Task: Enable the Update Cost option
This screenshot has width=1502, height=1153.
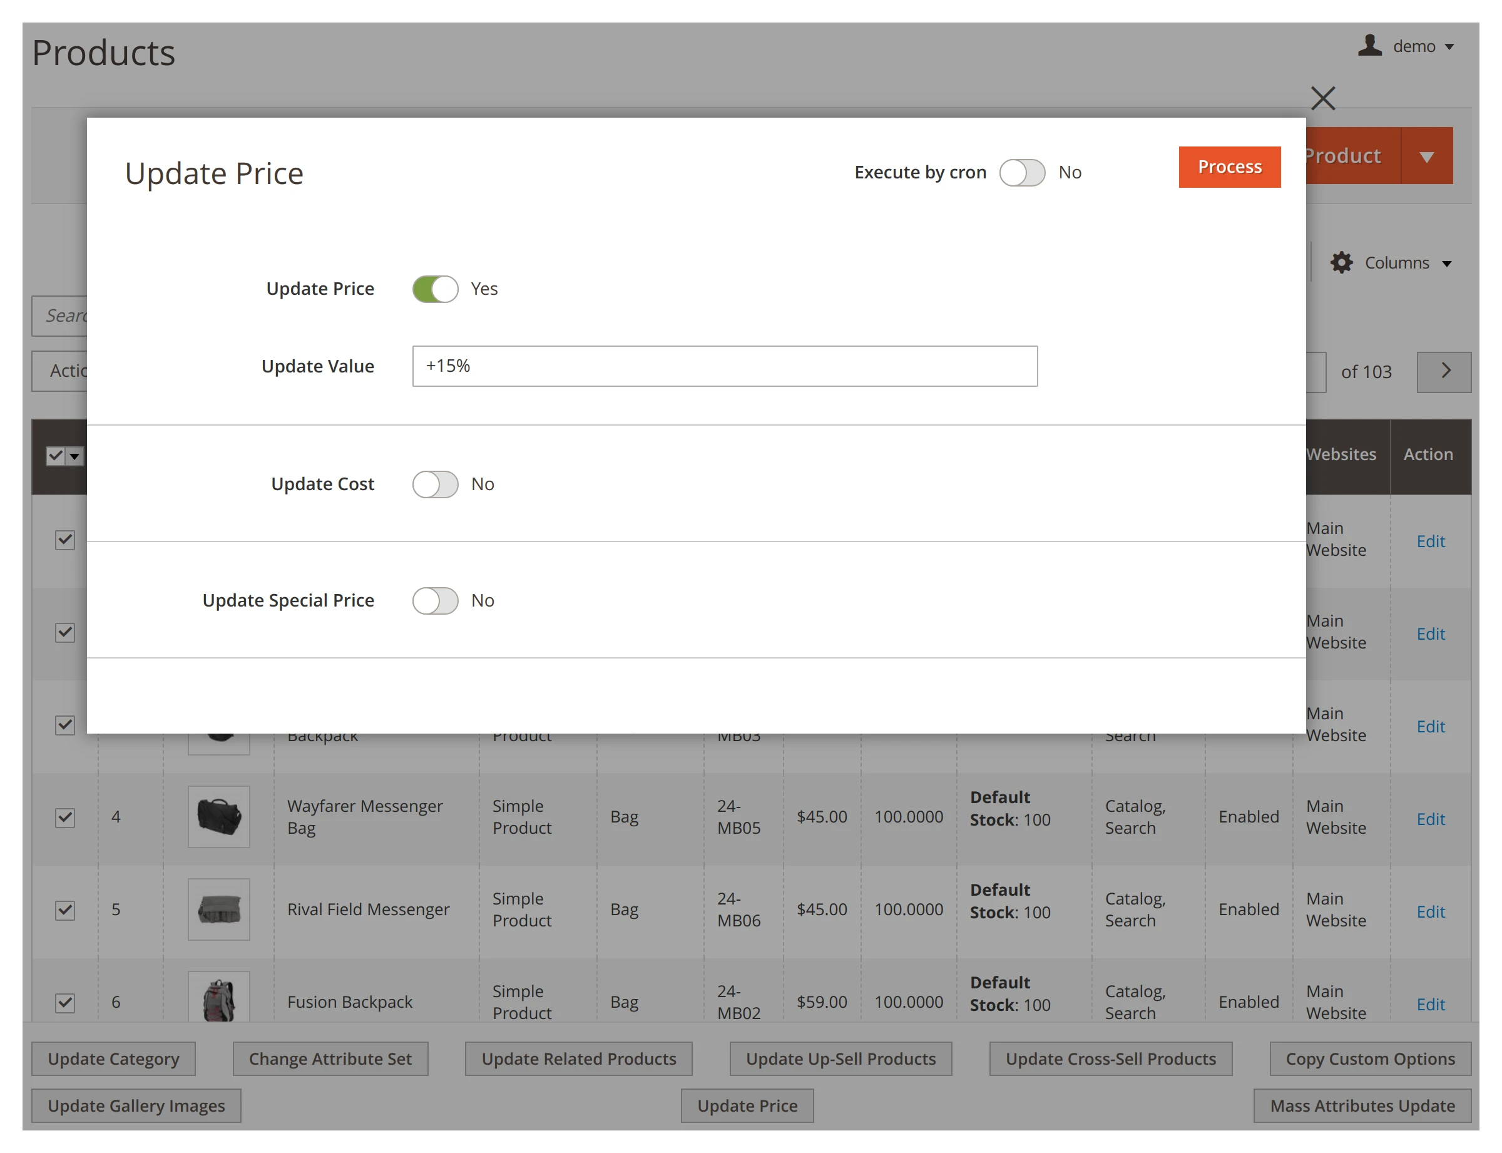Action: click(x=434, y=484)
